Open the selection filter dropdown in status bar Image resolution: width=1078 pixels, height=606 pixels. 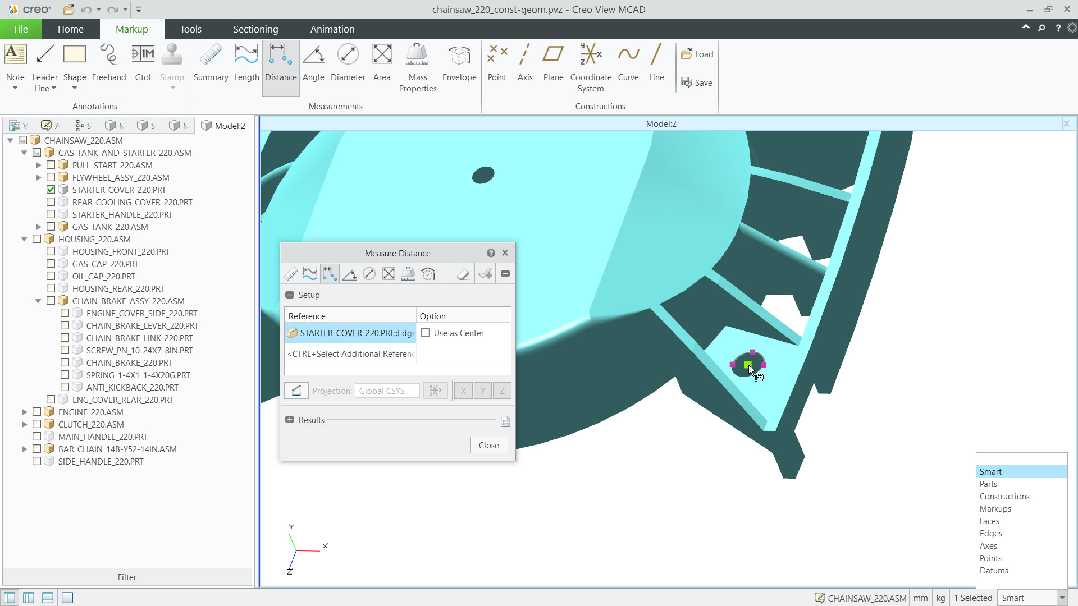pyautogui.click(x=1062, y=598)
